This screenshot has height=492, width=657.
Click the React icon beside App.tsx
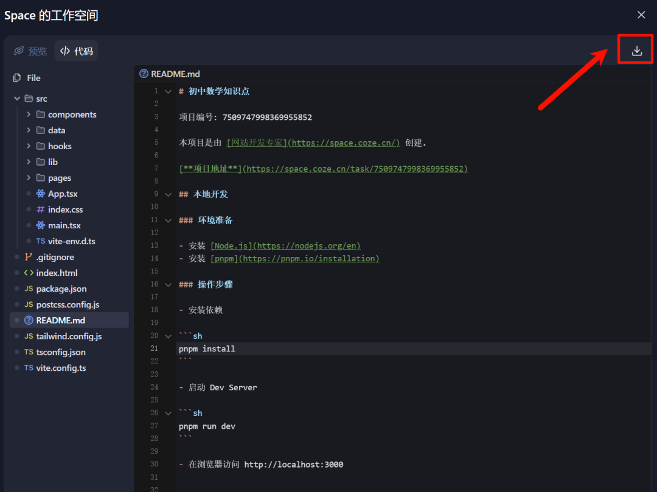tap(41, 194)
